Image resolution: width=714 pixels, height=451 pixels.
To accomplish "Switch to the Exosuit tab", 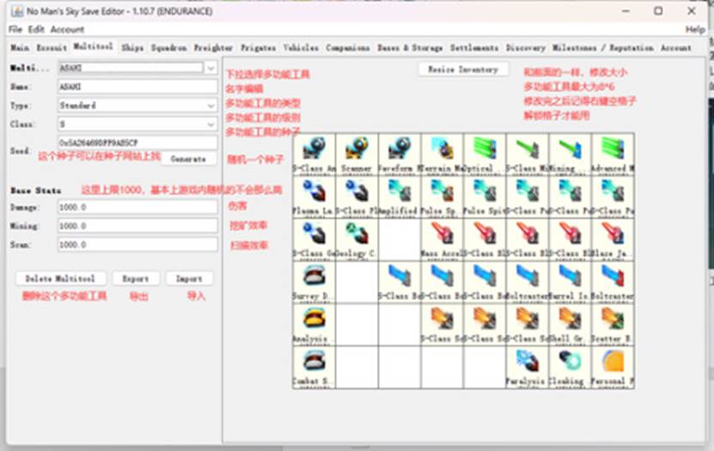I will coord(52,48).
